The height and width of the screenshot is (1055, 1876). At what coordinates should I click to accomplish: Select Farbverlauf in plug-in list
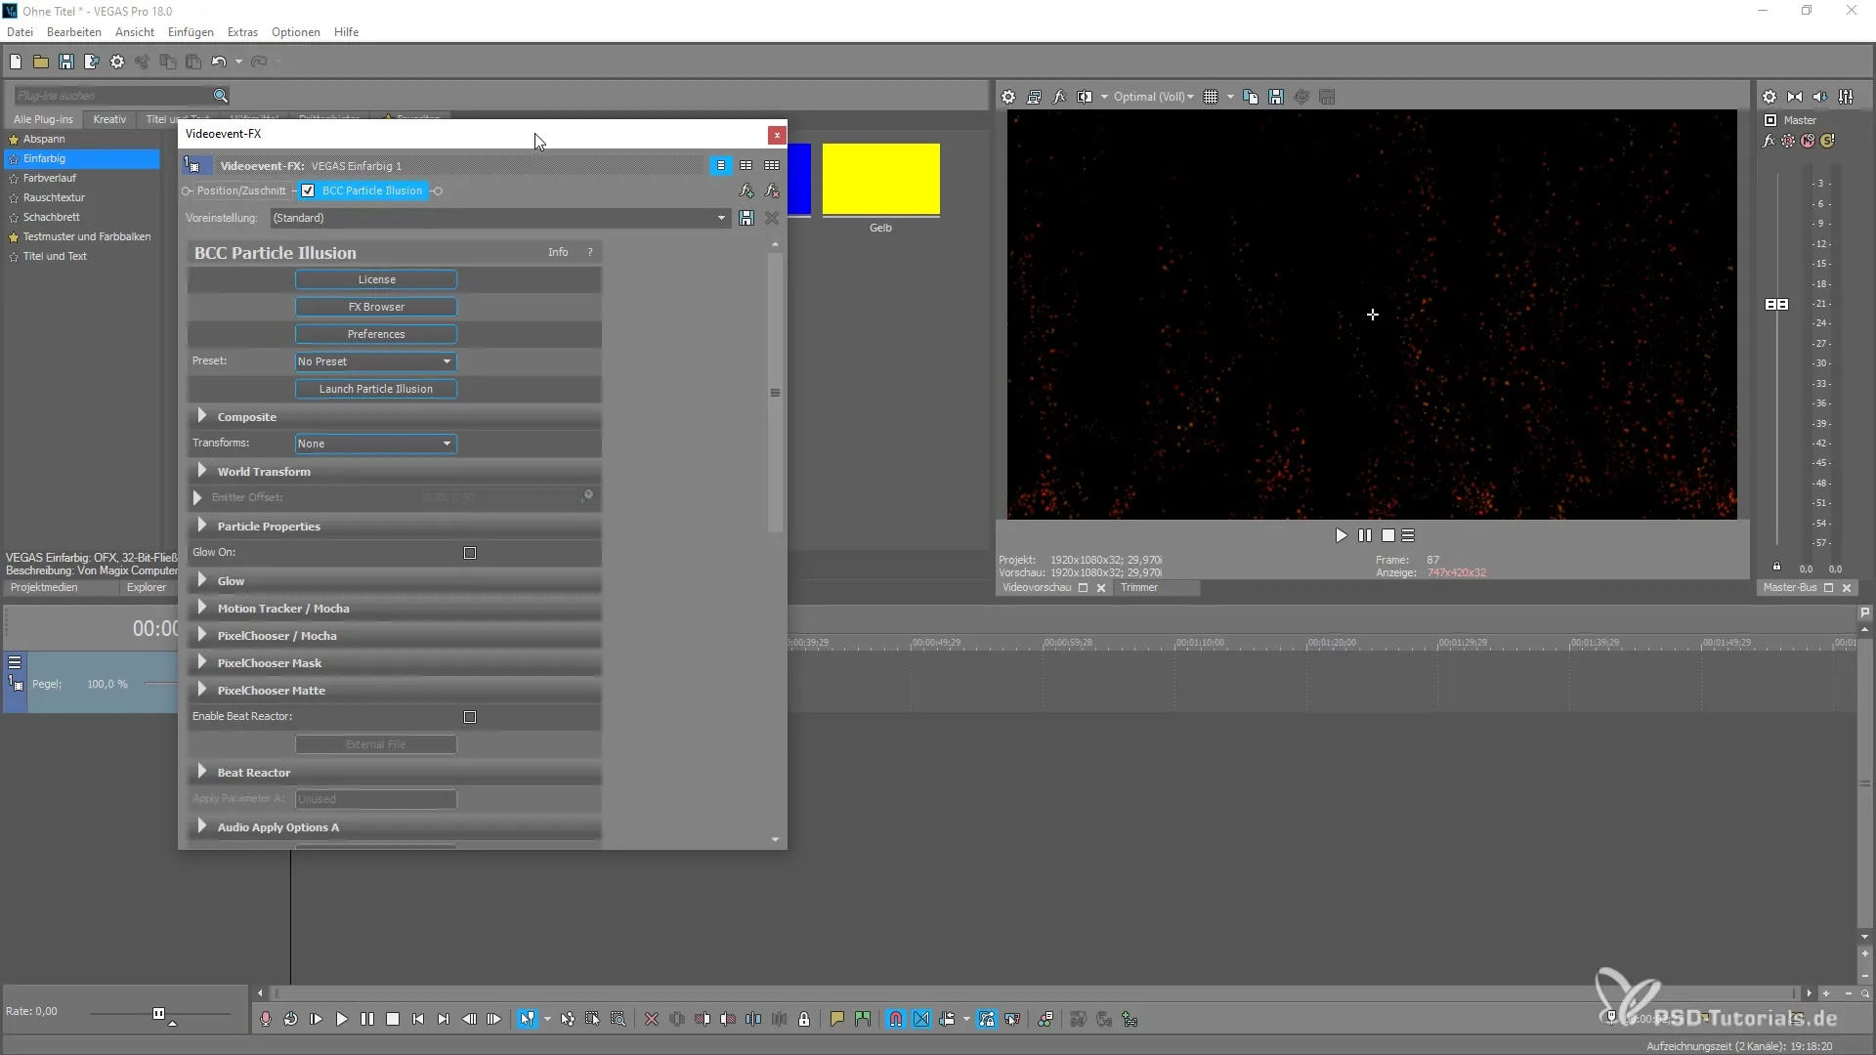(50, 178)
